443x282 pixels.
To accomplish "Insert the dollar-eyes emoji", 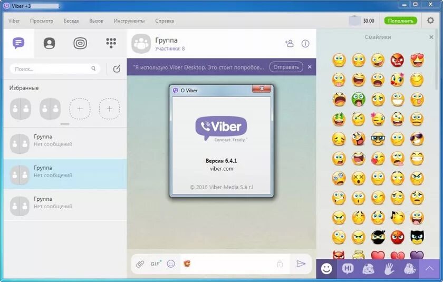I will tap(339, 119).
